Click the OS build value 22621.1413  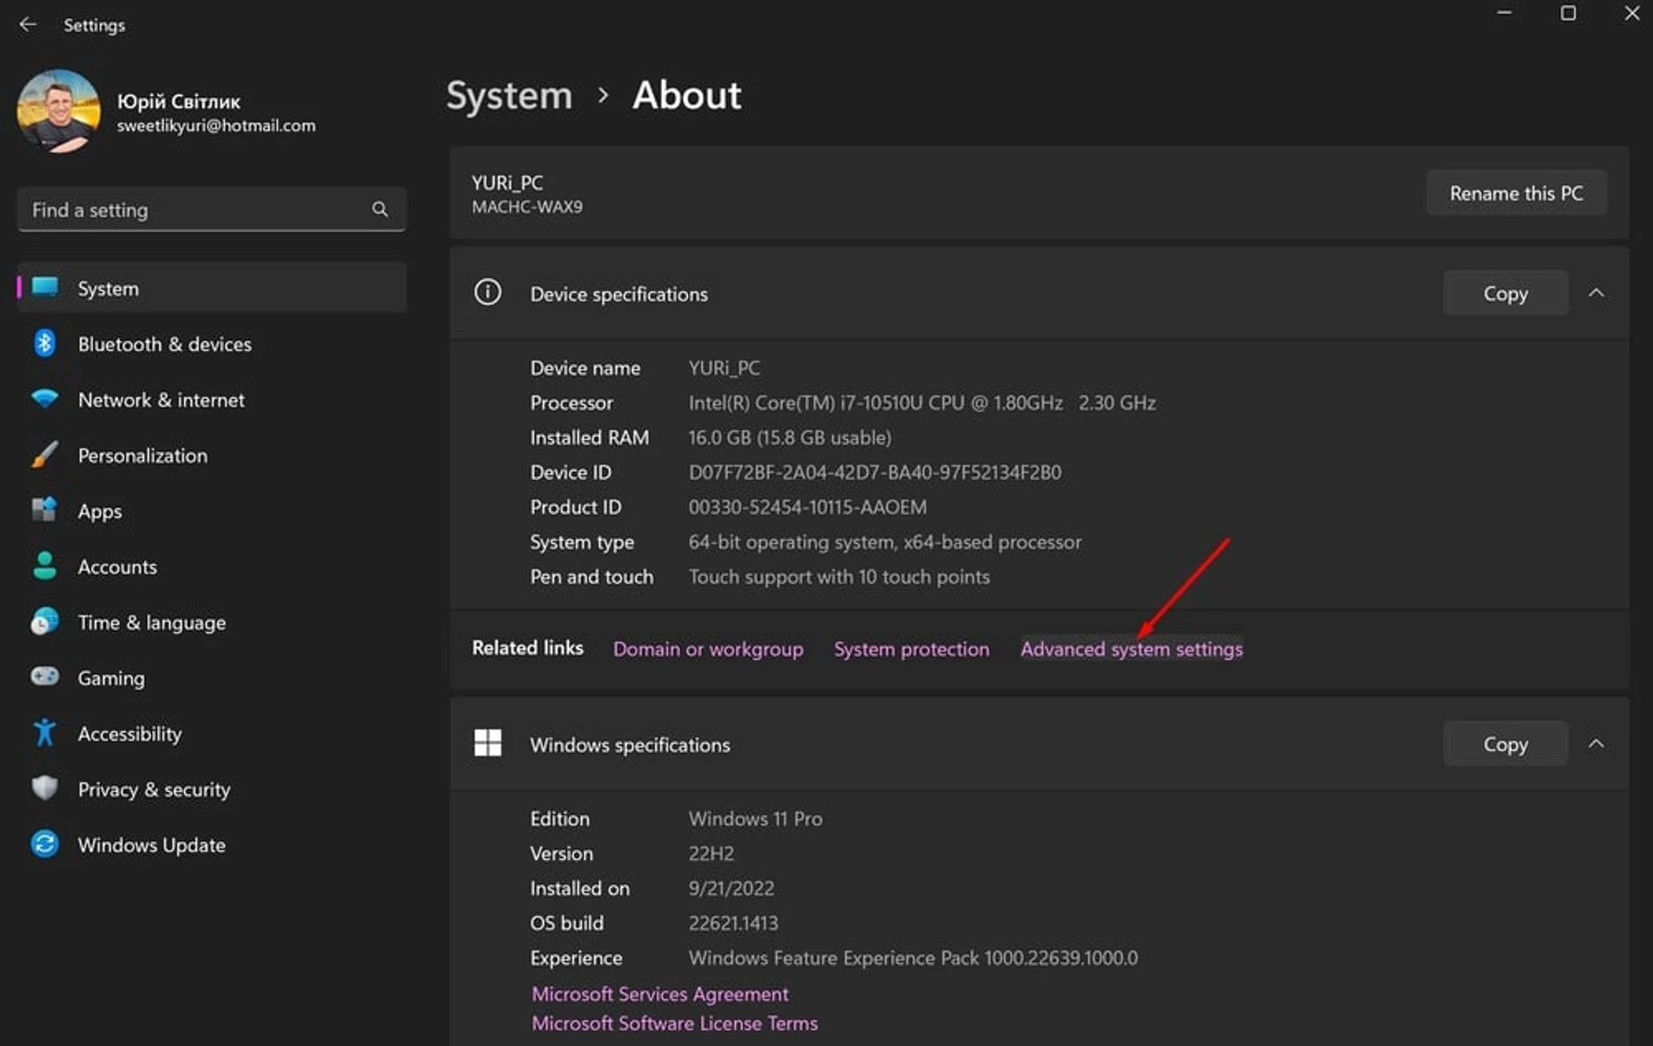[733, 923]
